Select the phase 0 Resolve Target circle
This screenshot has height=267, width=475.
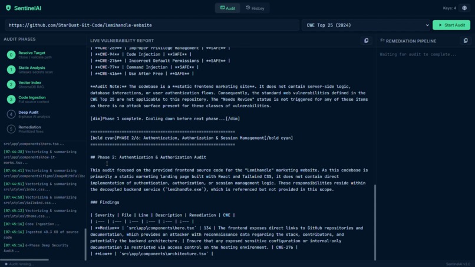(11, 55)
